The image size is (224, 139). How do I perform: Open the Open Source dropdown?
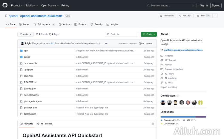[x=50, y=5]
